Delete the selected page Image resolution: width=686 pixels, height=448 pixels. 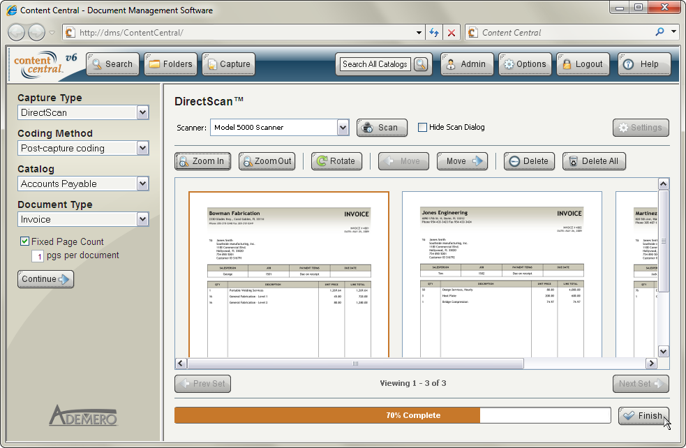[x=529, y=161]
